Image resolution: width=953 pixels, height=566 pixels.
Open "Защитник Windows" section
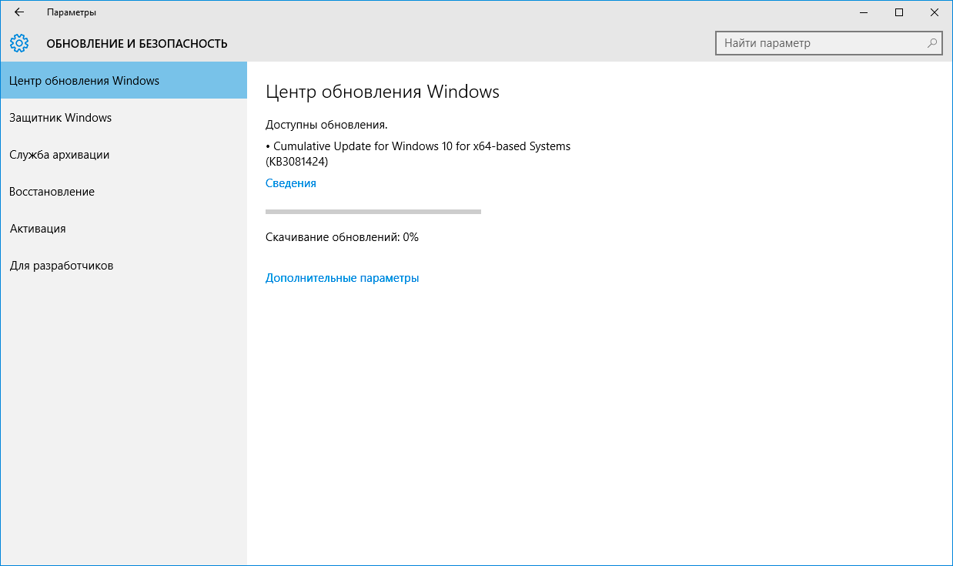(123, 118)
